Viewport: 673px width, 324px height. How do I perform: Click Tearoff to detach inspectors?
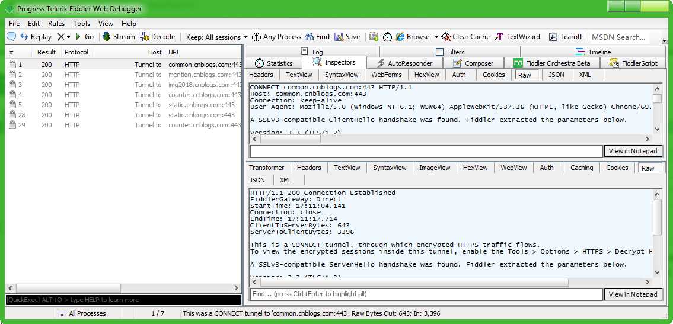[x=566, y=37]
